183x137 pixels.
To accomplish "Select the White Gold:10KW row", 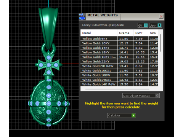I will point(119,75).
